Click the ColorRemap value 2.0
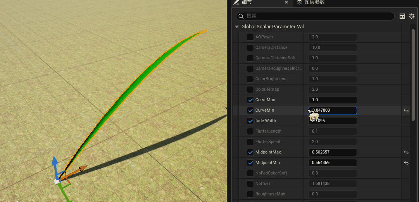The width and height of the screenshot is (419, 202). pyautogui.click(x=333, y=89)
